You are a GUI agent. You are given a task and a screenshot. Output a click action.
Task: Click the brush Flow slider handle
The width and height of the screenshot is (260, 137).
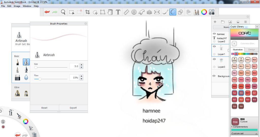click(40, 79)
